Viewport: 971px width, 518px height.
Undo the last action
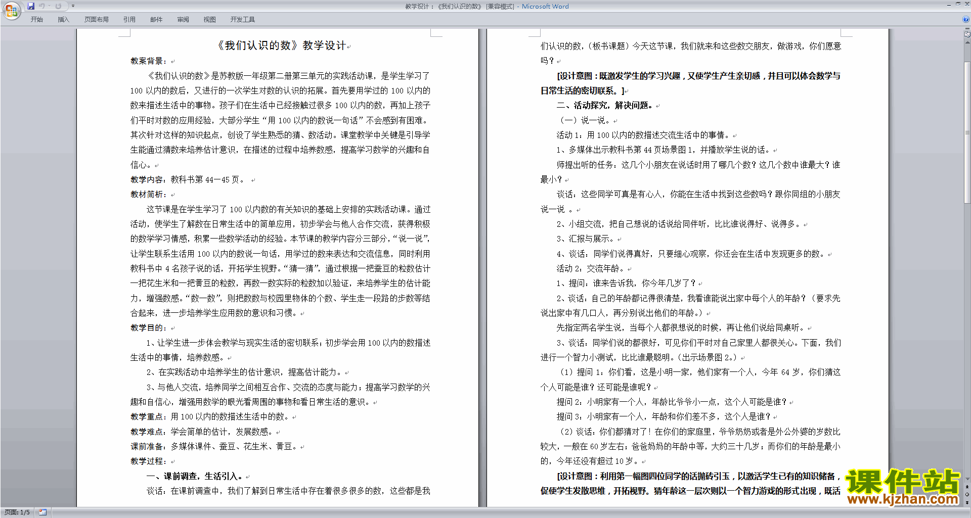pos(42,6)
